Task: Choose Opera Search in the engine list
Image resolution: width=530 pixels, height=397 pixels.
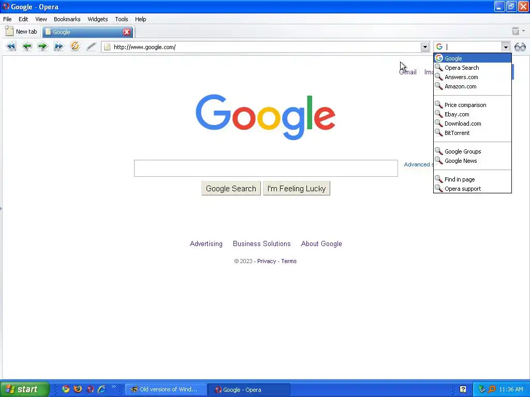Action: (x=473, y=68)
